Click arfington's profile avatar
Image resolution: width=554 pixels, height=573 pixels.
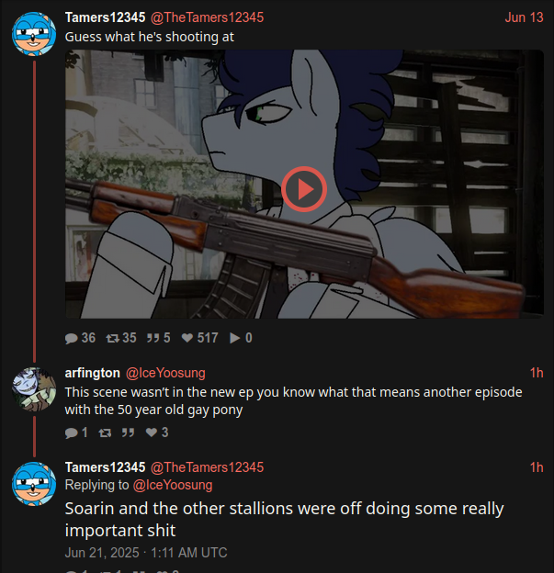[34, 389]
